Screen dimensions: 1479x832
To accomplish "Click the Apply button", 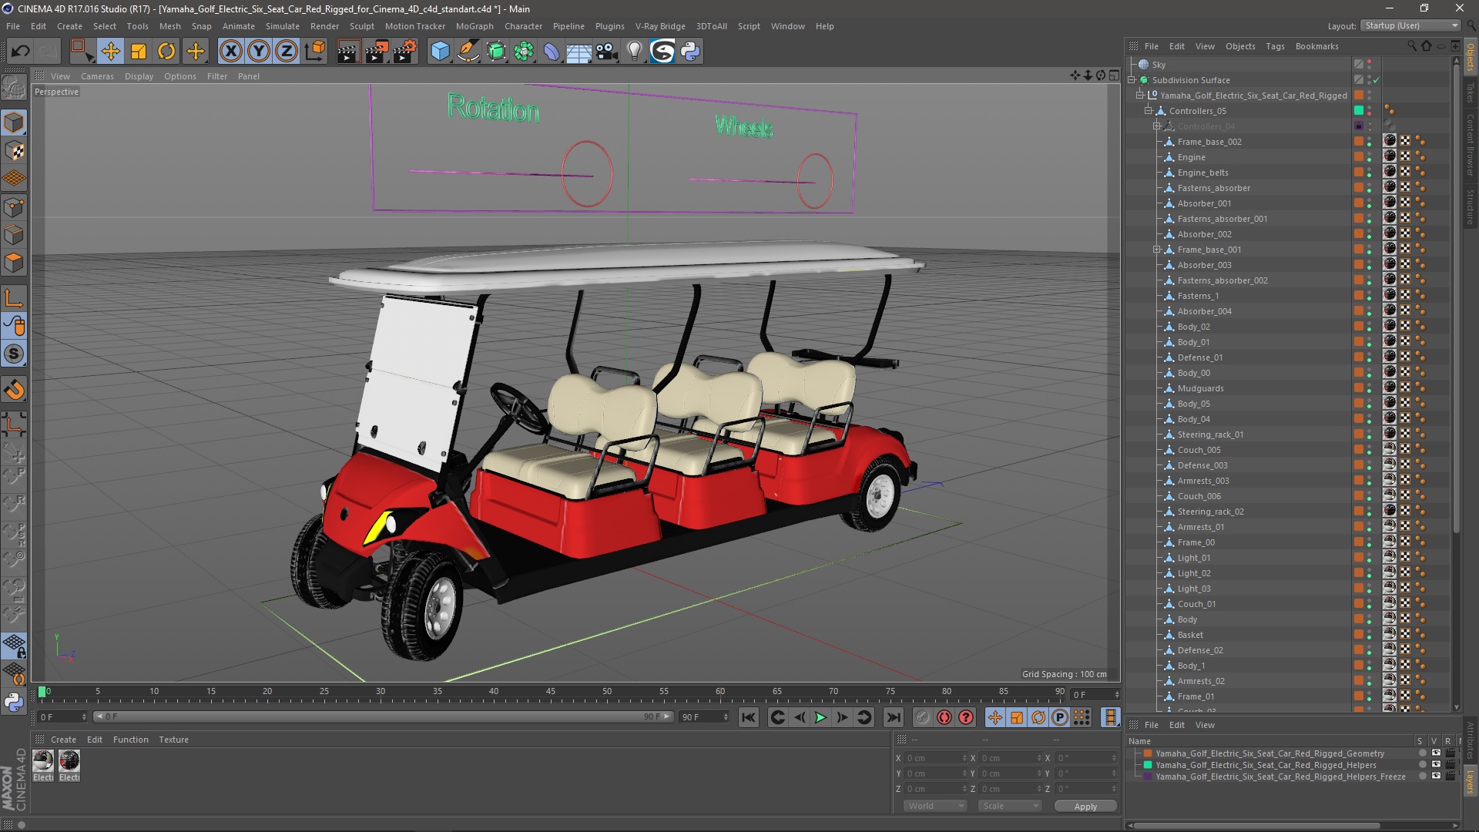I will (x=1085, y=807).
